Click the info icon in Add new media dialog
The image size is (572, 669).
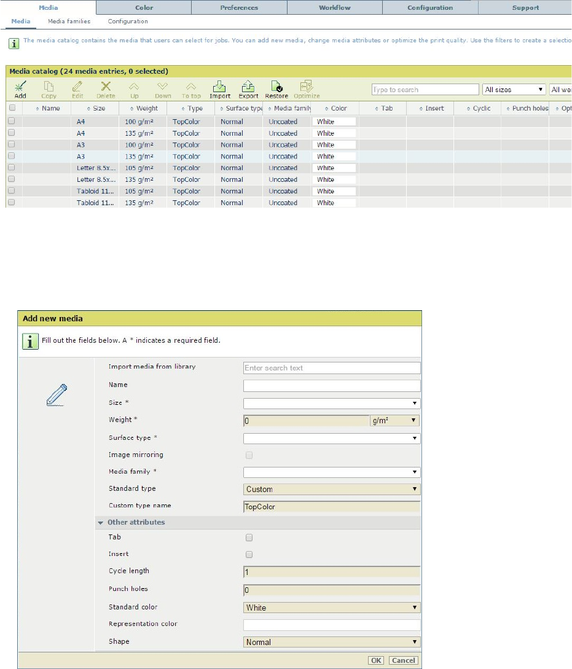[x=30, y=342]
